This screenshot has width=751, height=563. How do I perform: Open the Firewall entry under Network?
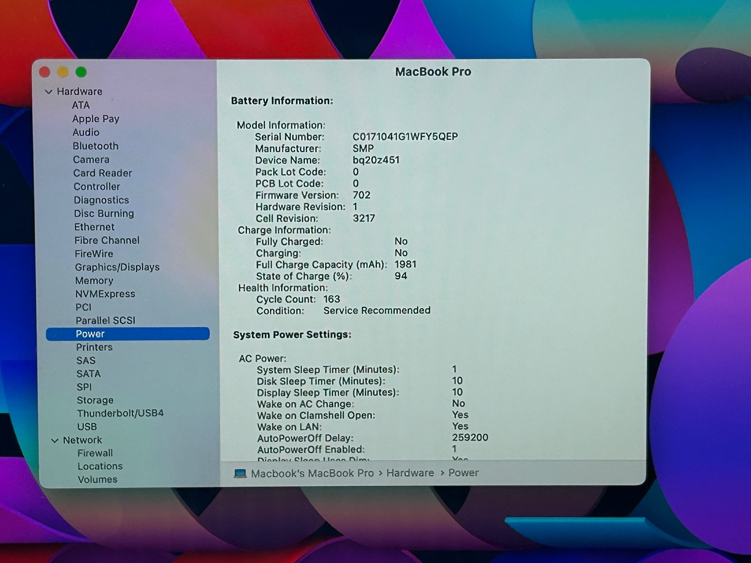tap(95, 453)
